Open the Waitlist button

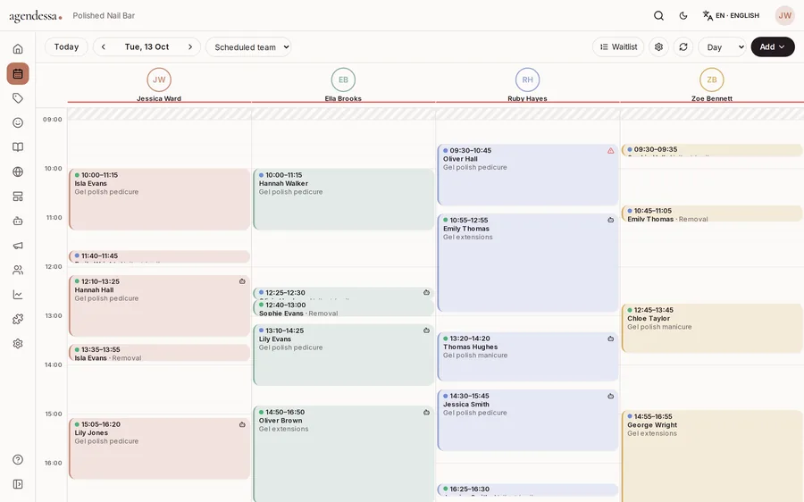618,46
